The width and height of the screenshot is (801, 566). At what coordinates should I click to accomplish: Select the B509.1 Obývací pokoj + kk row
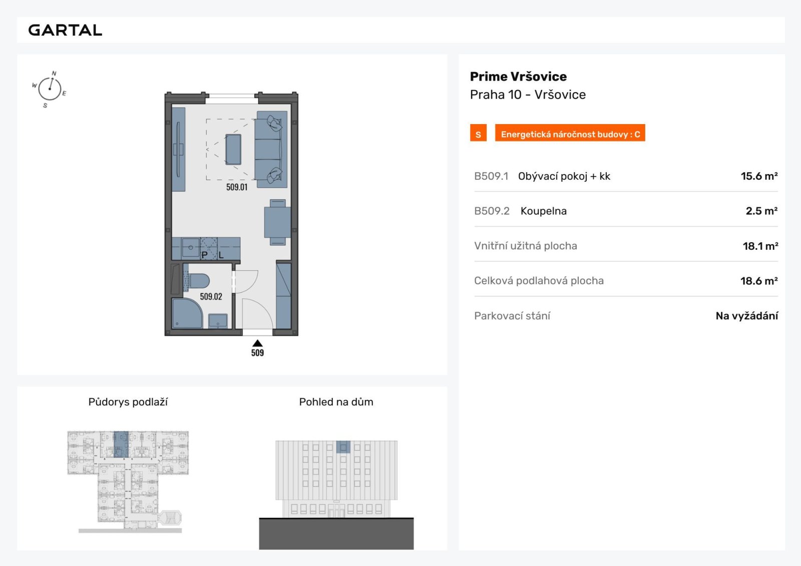click(x=626, y=176)
